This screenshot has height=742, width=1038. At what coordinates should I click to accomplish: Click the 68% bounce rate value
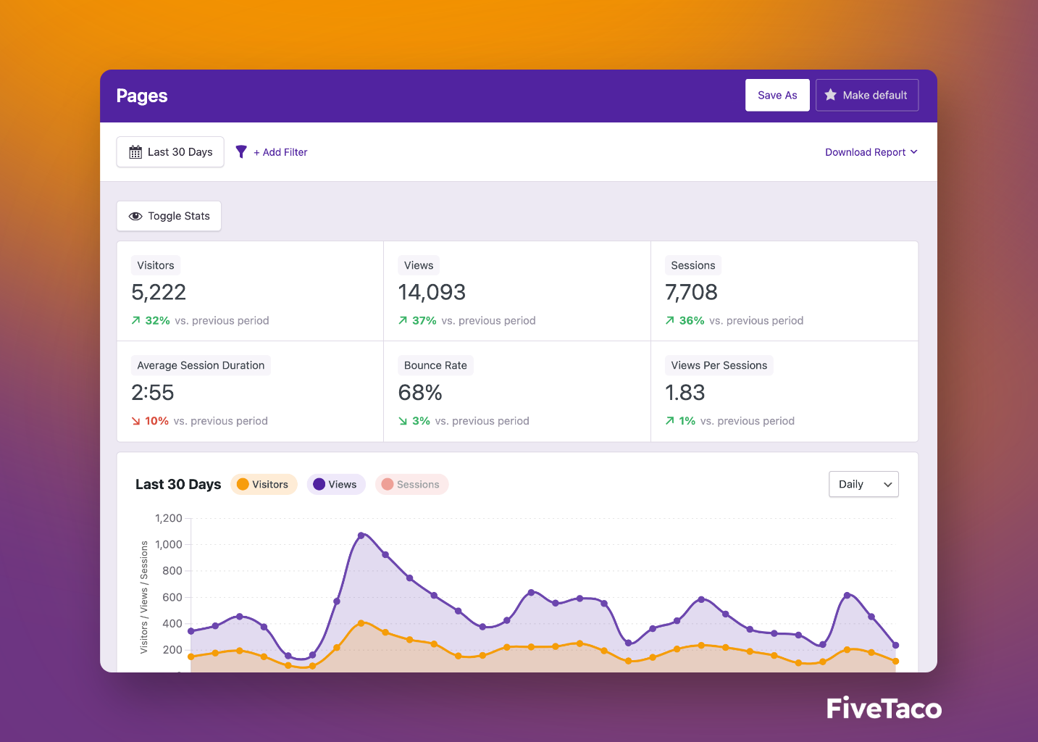click(x=420, y=393)
